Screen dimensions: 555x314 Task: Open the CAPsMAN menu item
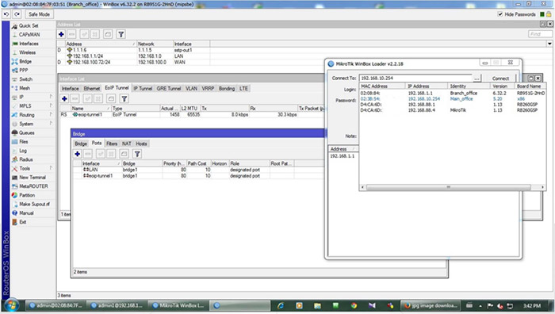click(x=29, y=34)
